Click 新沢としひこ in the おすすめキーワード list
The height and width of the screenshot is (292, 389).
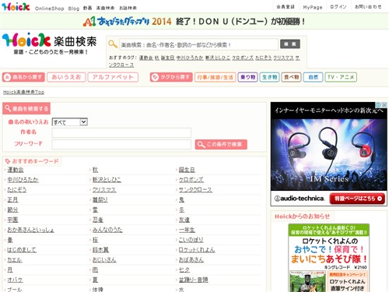point(107,180)
